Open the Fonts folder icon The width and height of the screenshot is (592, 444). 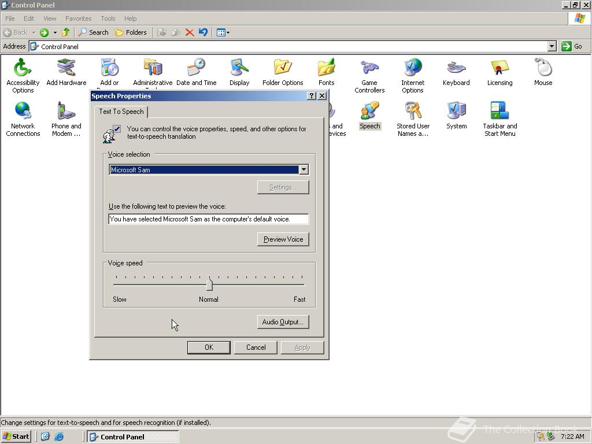tap(326, 72)
